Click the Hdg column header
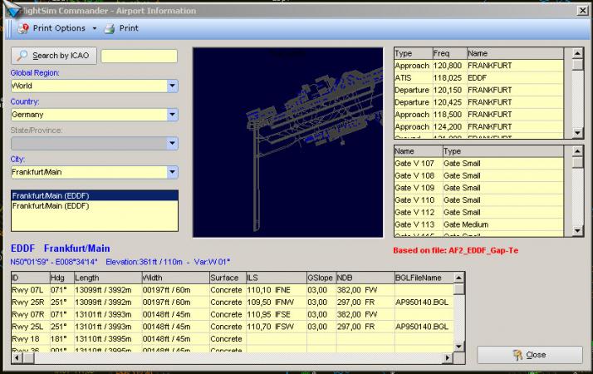This screenshot has height=374, width=593. (61, 278)
